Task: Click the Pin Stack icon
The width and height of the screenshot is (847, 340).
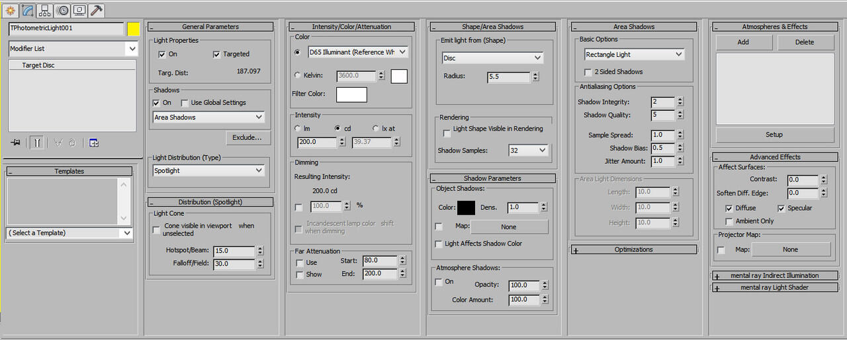Action: [16, 143]
